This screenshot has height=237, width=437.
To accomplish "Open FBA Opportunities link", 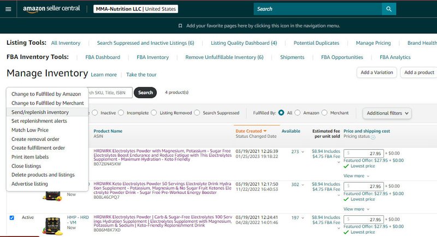I will click(x=342, y=57).
